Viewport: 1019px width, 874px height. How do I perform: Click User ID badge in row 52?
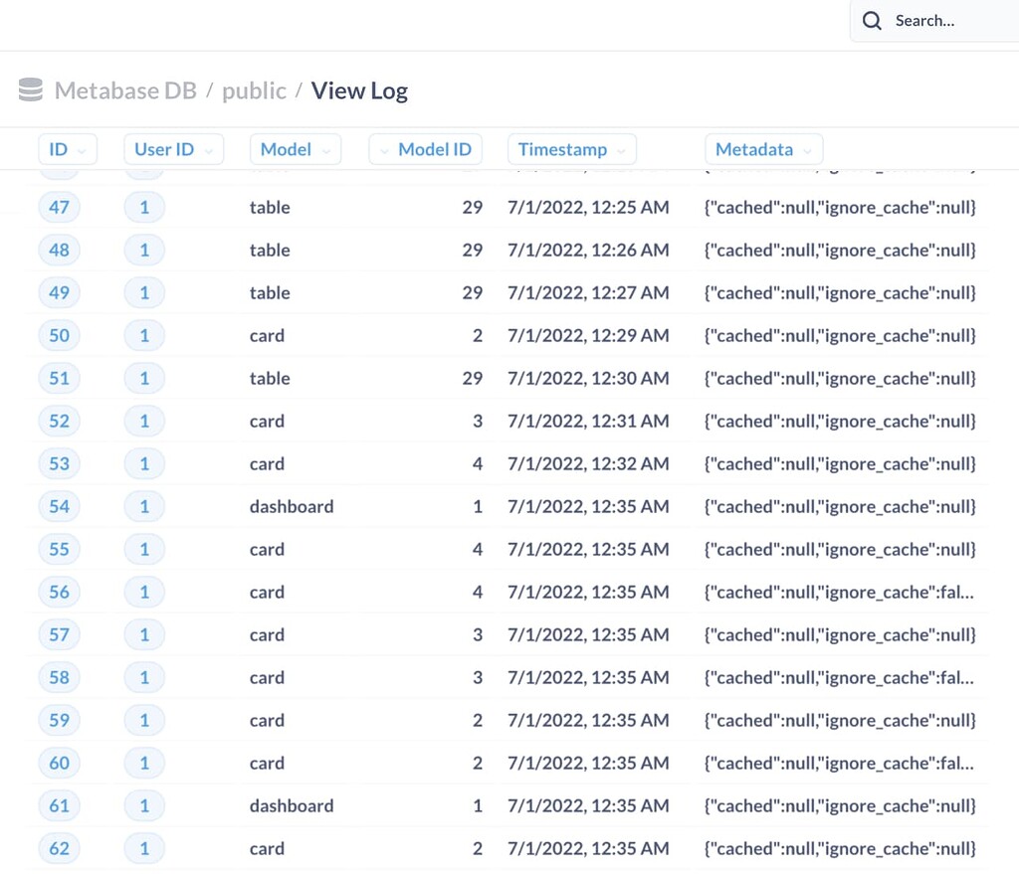click(x=144, y=421)
